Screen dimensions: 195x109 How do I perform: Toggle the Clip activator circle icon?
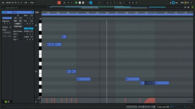[x=3, y=12]
